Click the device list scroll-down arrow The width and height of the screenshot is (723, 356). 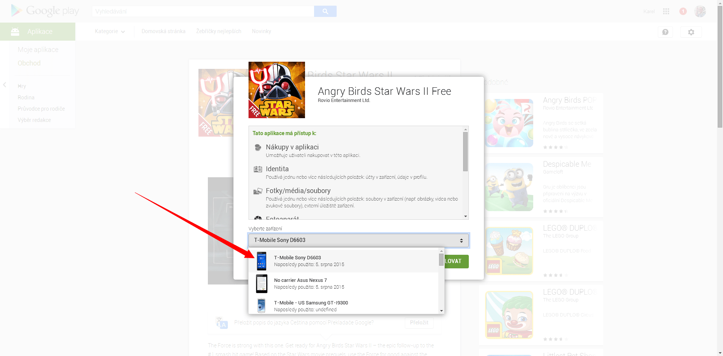pyautogui.click(x=441, y=311)
